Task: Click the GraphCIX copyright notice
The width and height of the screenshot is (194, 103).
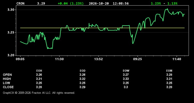Action: point(39,93)
